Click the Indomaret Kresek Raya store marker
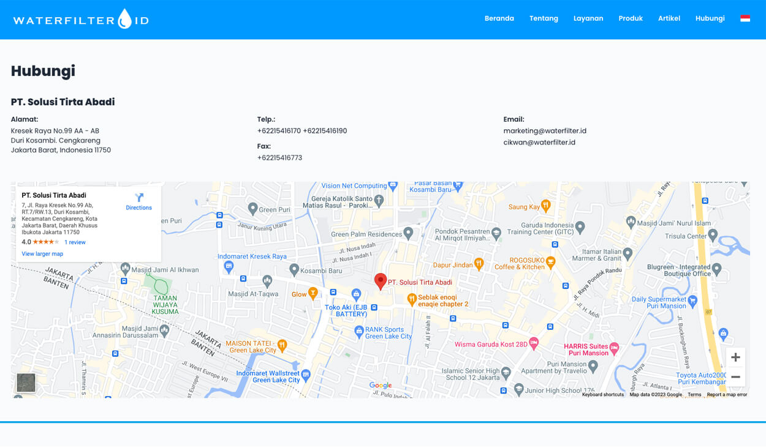Image resolution: width=766 pixels, height=448 pixels. coord(229,266)
